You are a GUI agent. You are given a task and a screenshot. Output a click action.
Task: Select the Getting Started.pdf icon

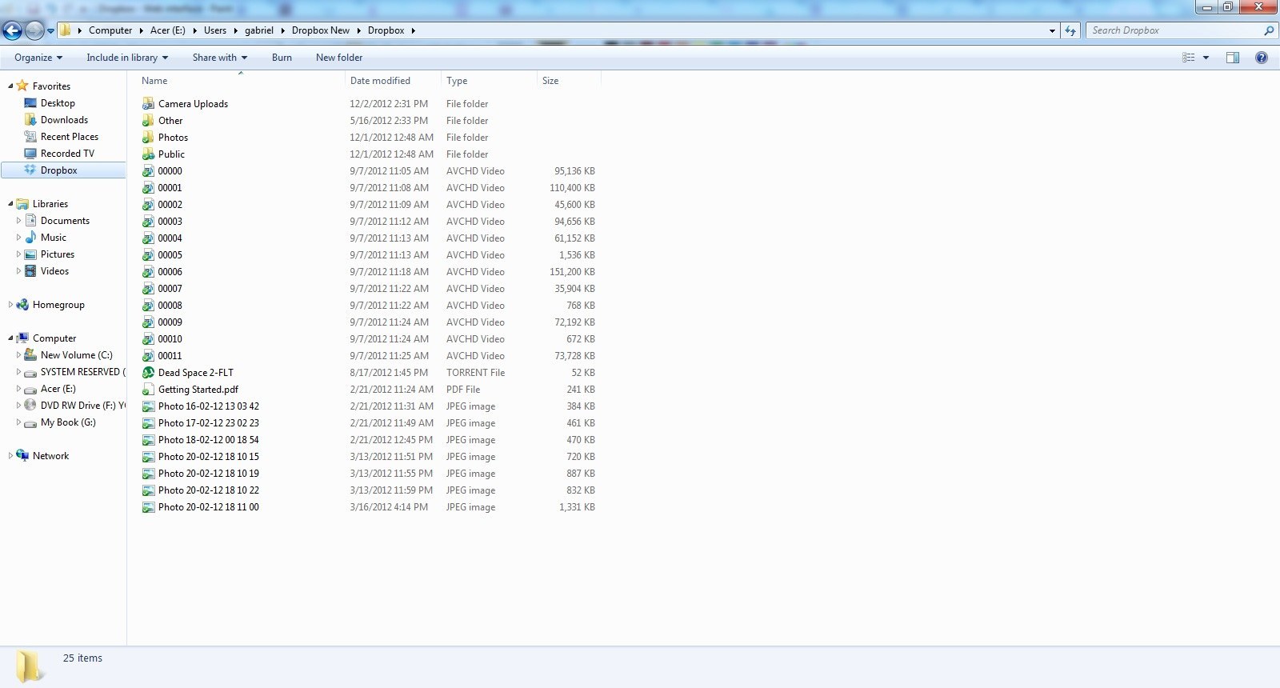coord(148,390)
